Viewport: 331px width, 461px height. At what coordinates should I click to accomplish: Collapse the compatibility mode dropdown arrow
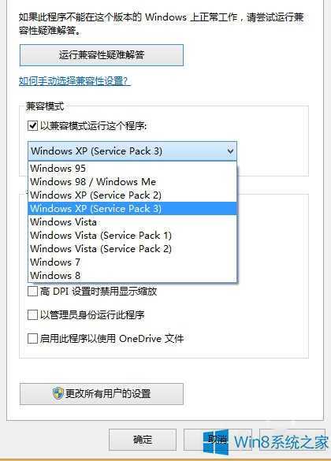[230, 151]
